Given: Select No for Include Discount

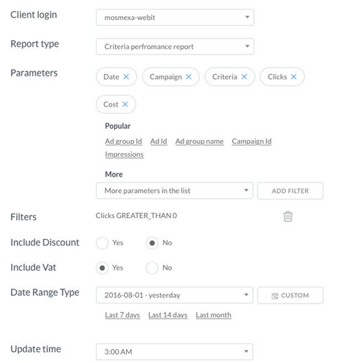Looking at the screenshot, I should pos(152,243).
